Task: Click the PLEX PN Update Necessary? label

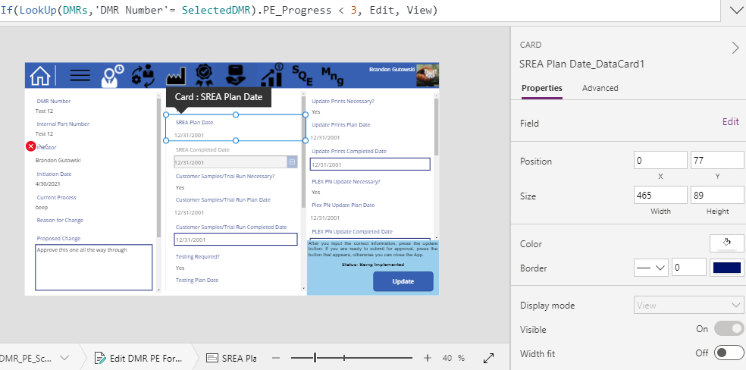Action: click(x=346, y=181)
